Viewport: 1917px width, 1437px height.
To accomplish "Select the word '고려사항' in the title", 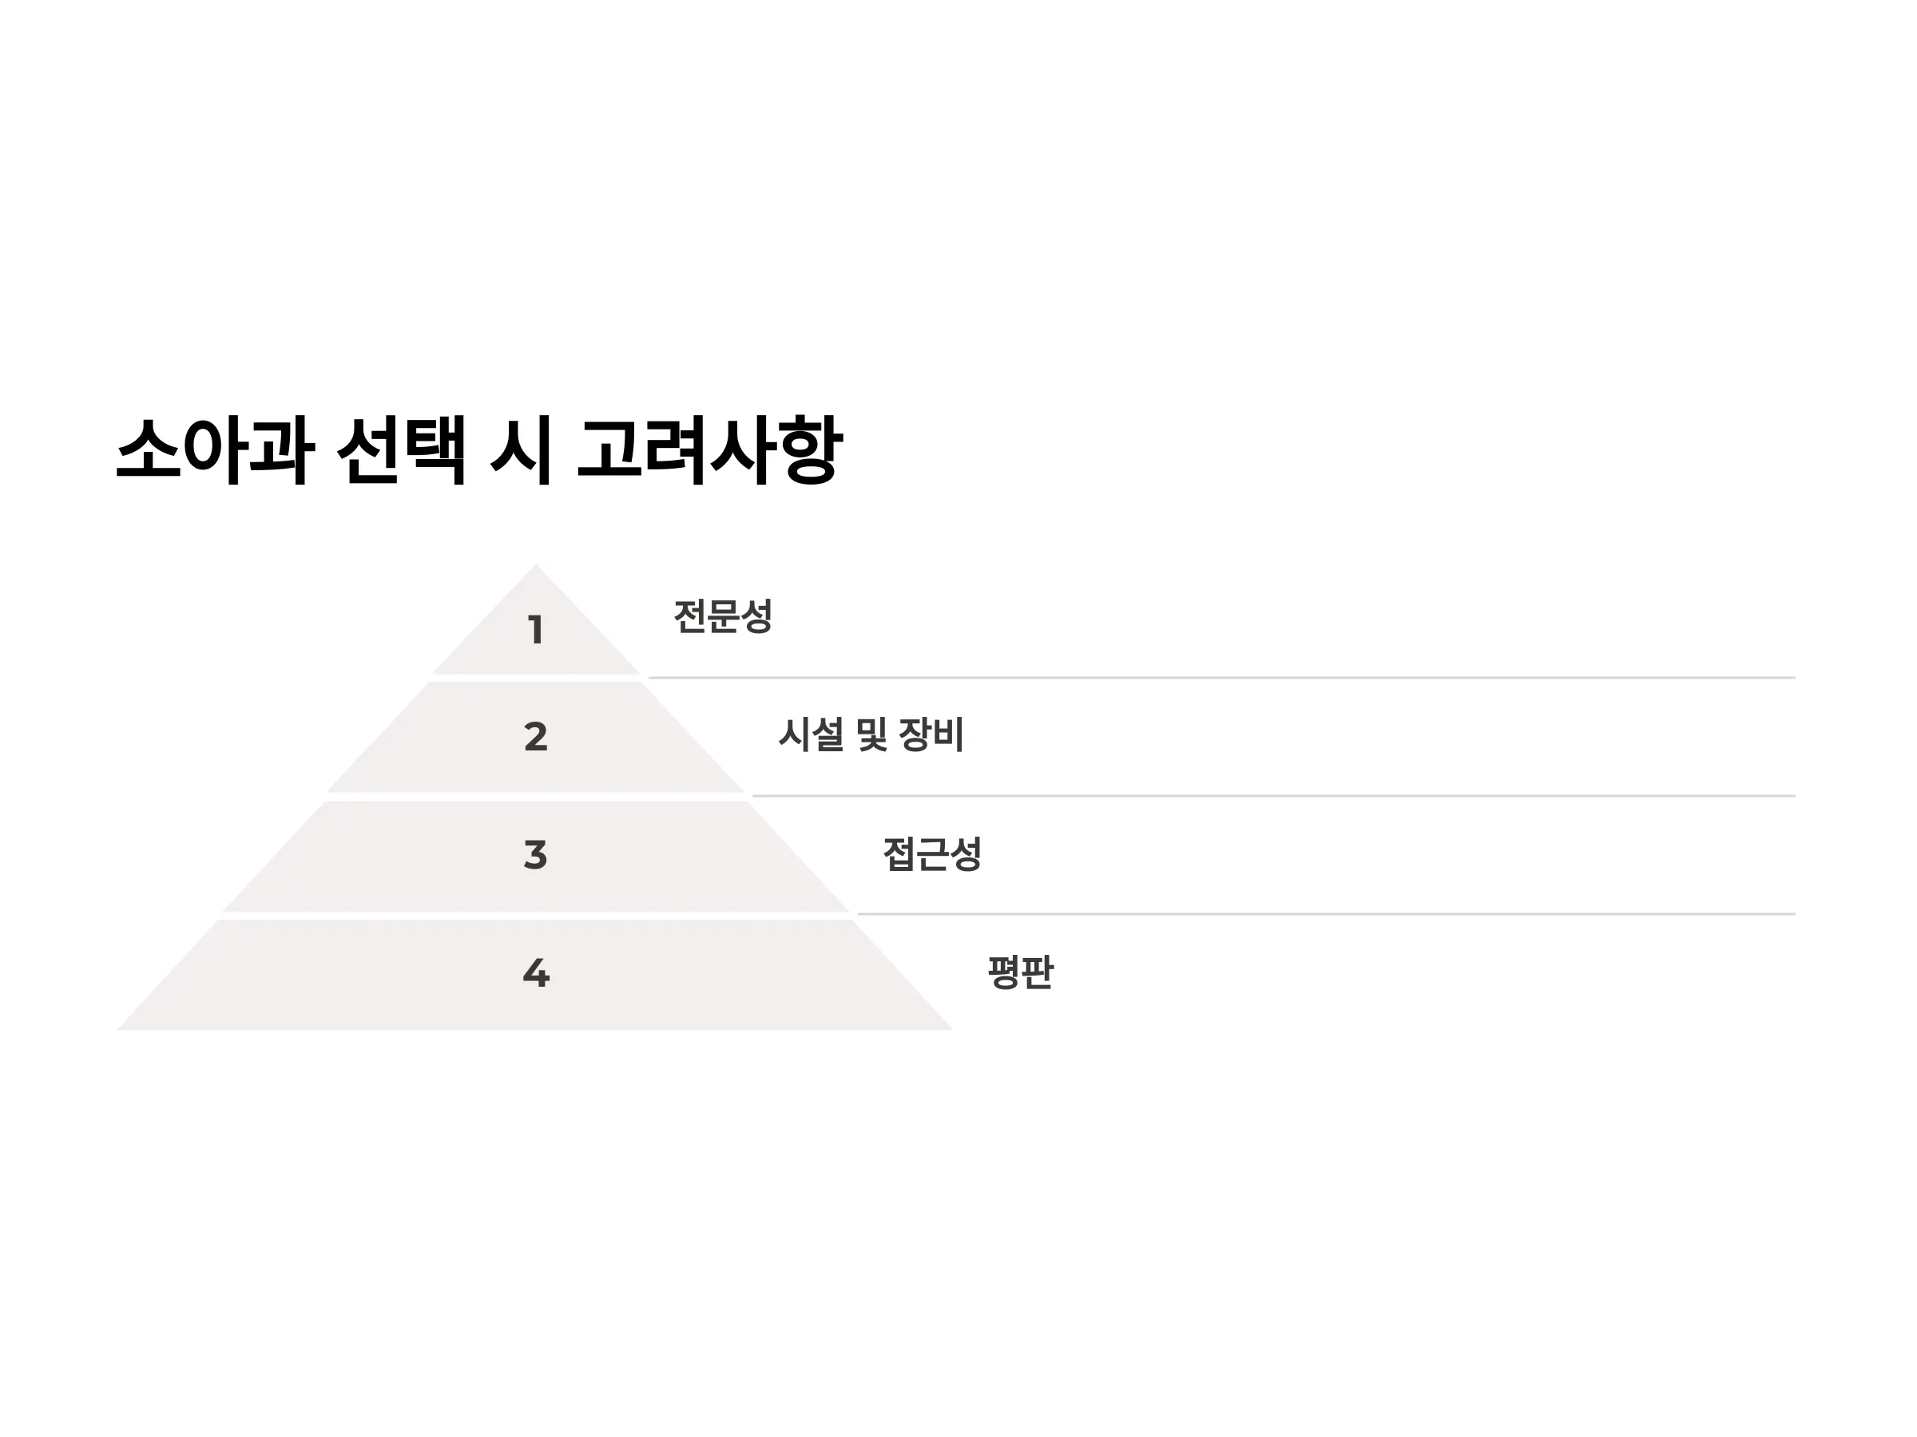I will tap(710, 449).
